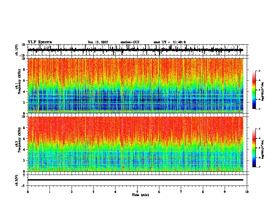Click the ch.2 color bar log(PSD) unit label

click(x=263, y=149)
